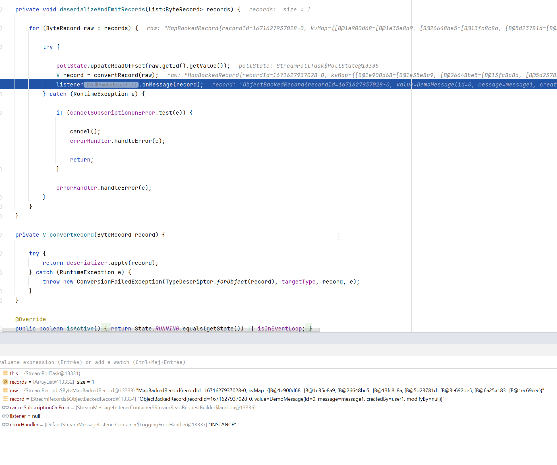The width and height of the screenshot is (557, 465).
Task: Select the cancelSubscriptionOnError lambda variable row
Action: pos(278,407)
